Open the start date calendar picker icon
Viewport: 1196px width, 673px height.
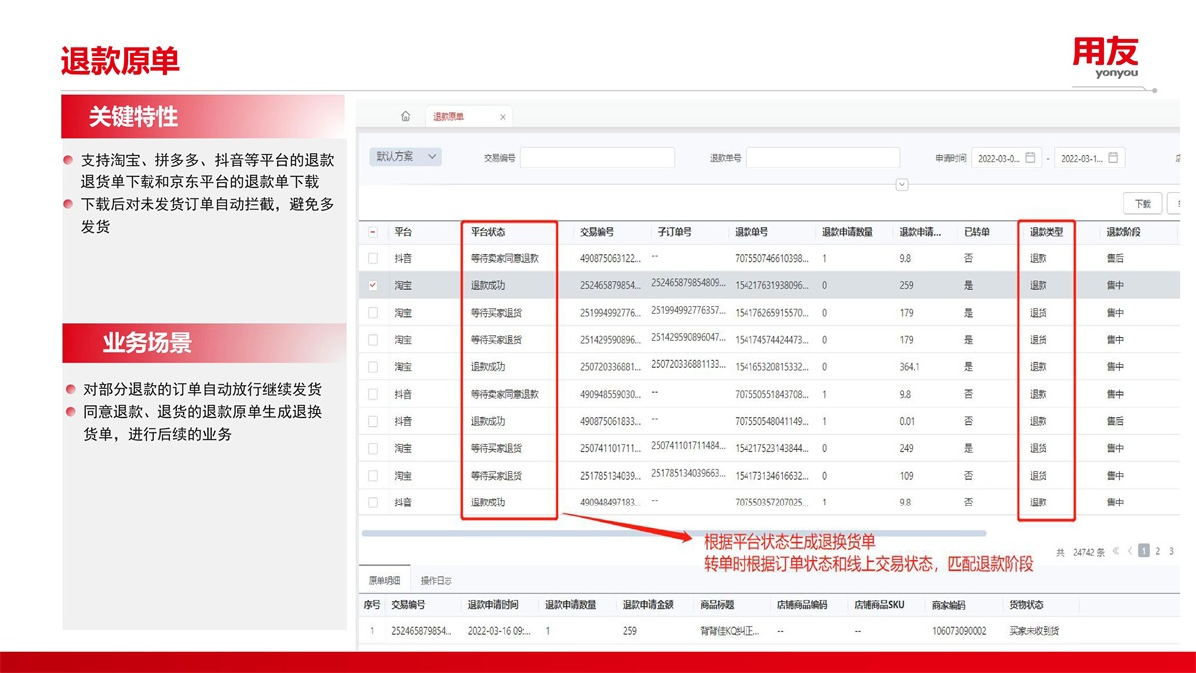pyautogui.click(x=1031, y=157)
